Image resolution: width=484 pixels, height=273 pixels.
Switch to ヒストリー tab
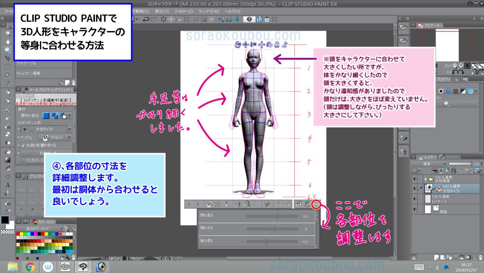[x=450, y=157]
